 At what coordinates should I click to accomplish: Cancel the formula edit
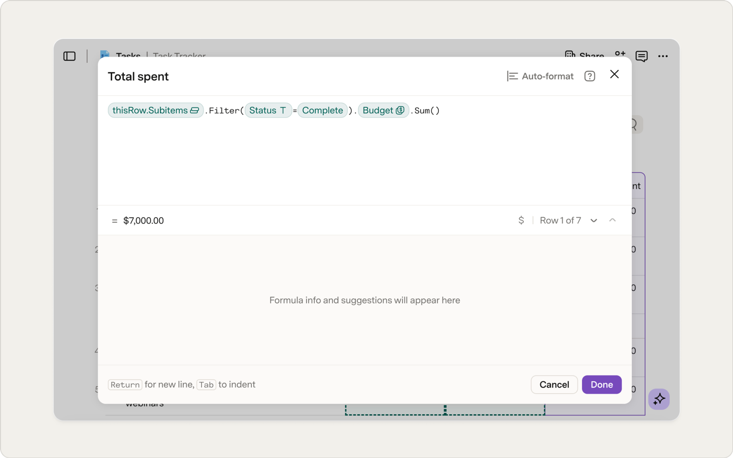click(x=554, y=385)
